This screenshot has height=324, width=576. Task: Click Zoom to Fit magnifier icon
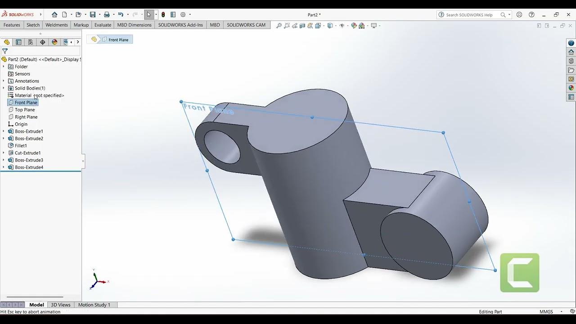(279, 26)
